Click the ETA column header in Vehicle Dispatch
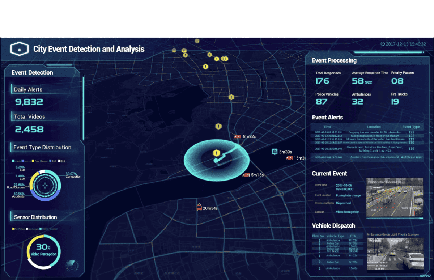This screenshot has height=280, width=434. 353,236
